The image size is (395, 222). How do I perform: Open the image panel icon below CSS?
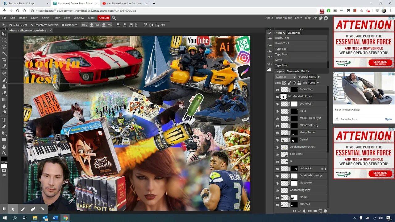tap(269, 69)
